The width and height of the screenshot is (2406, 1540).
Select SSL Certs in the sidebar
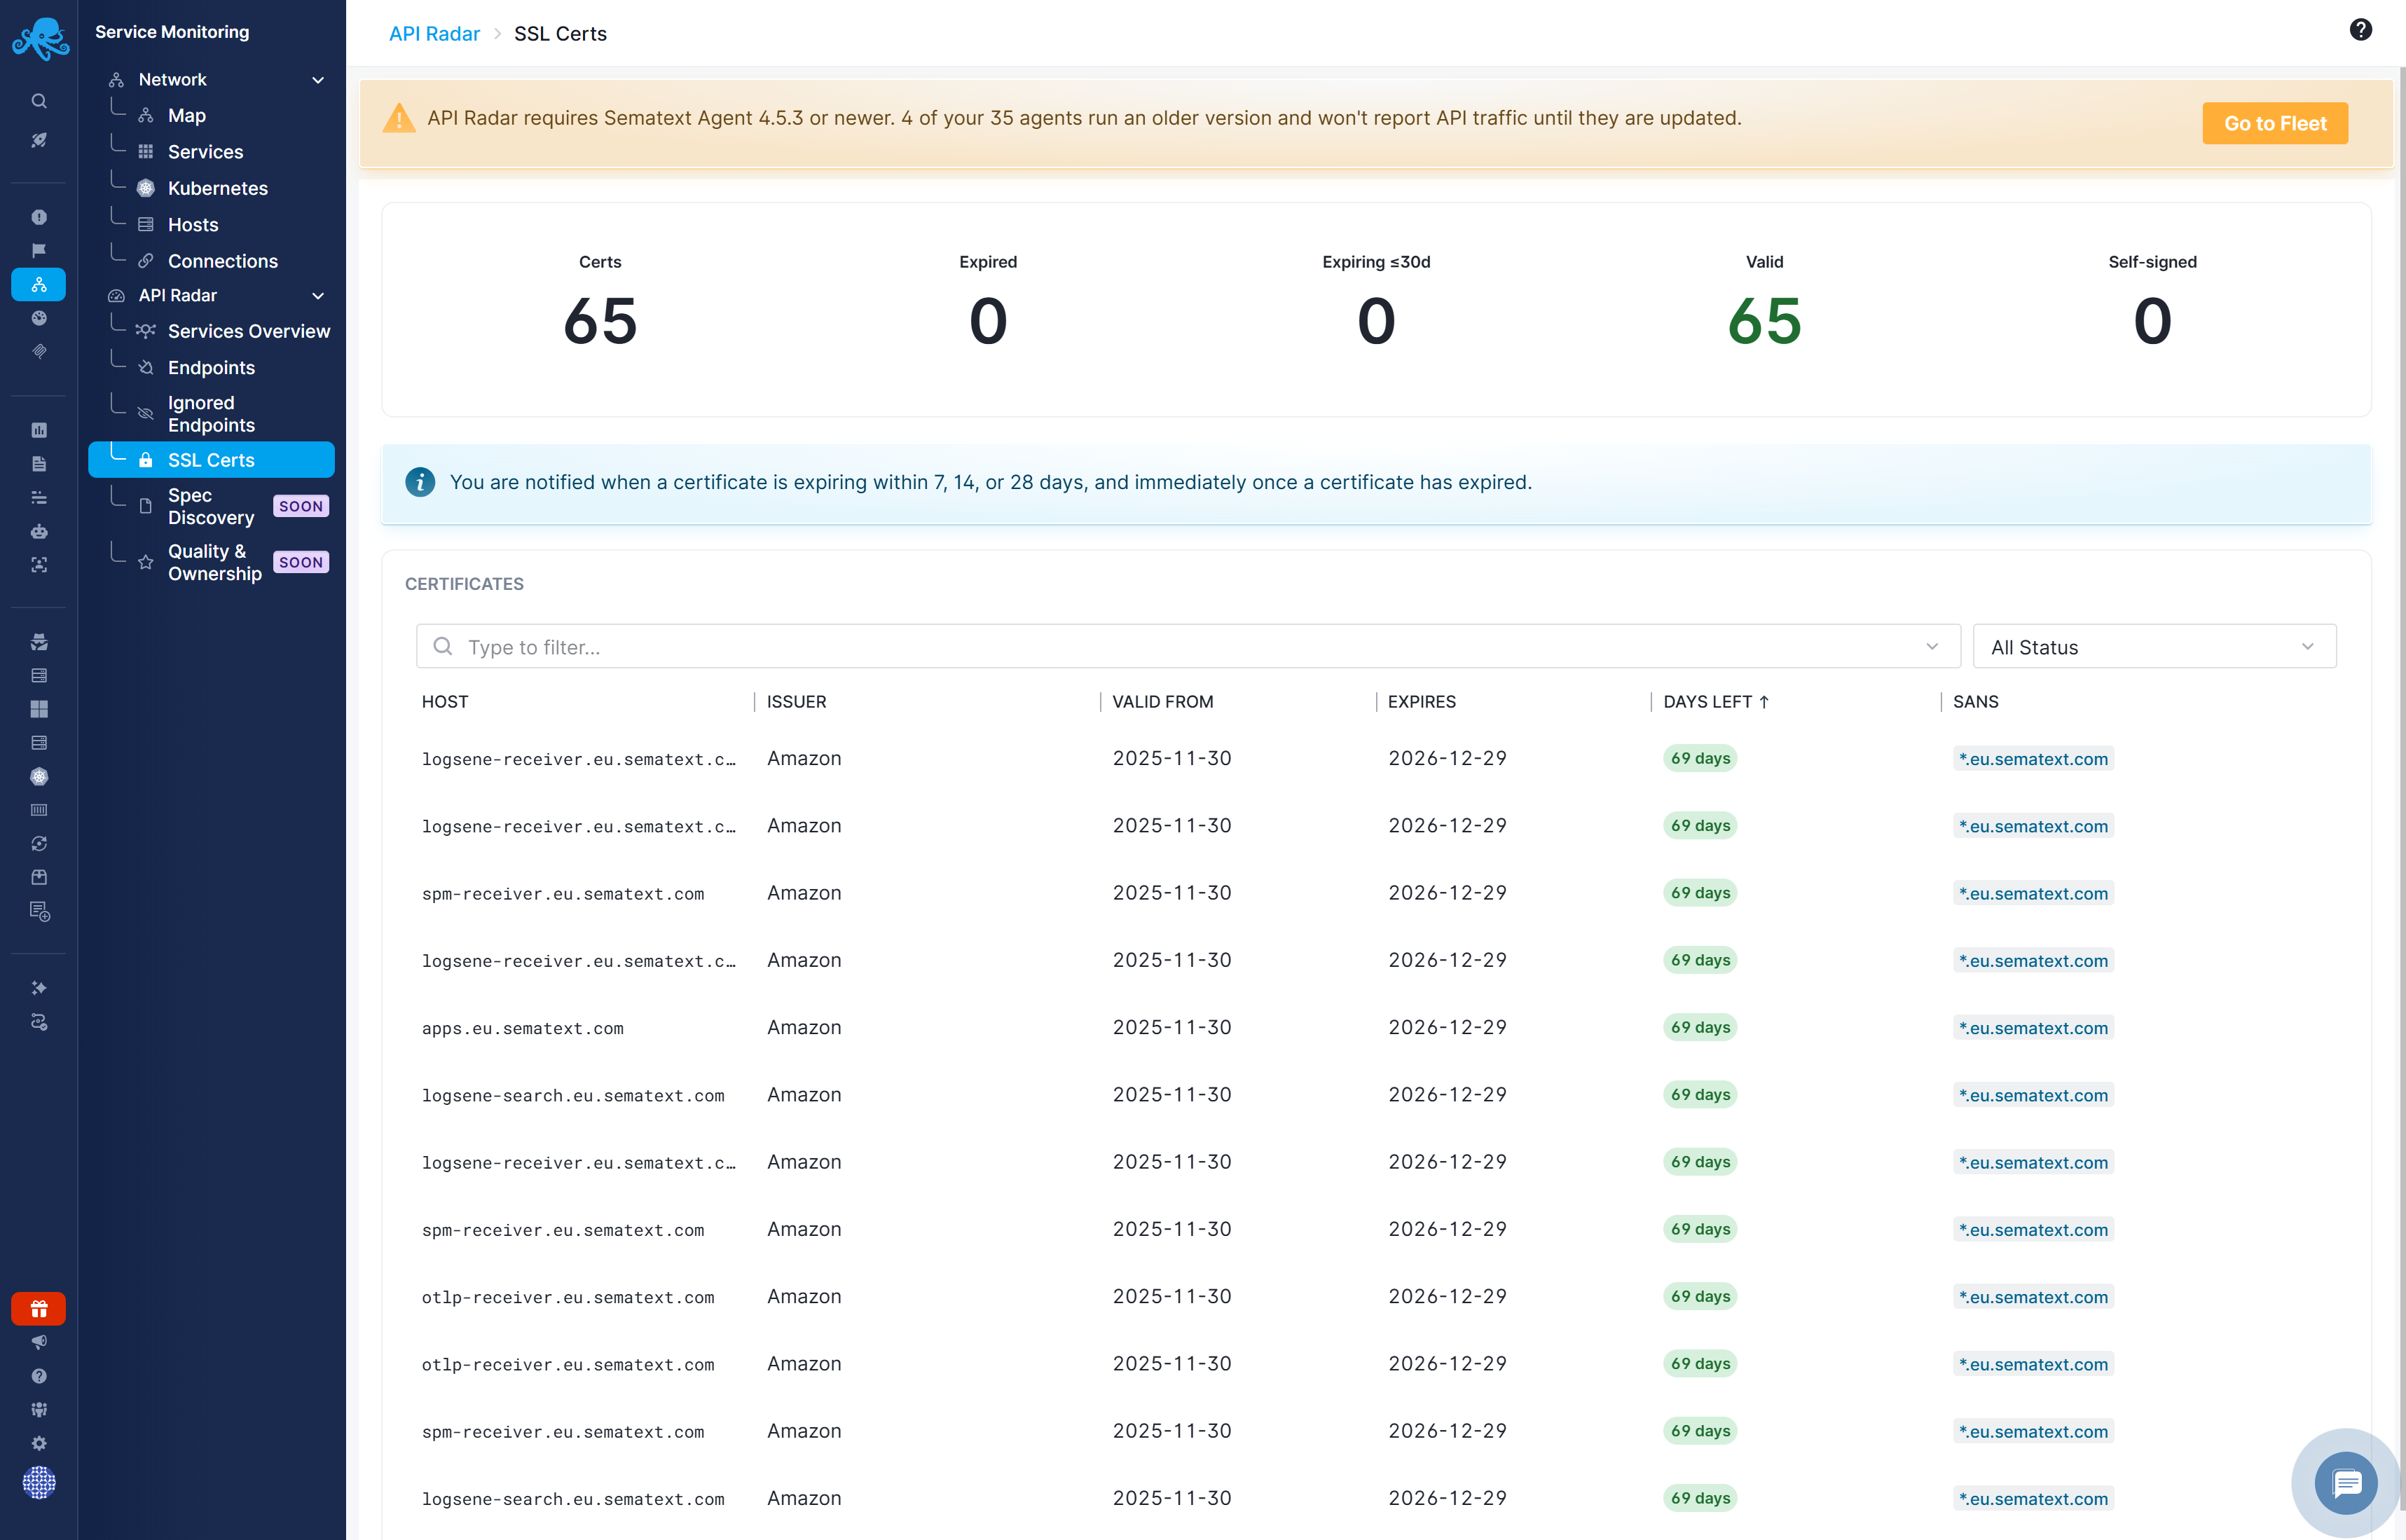[211, 460]
